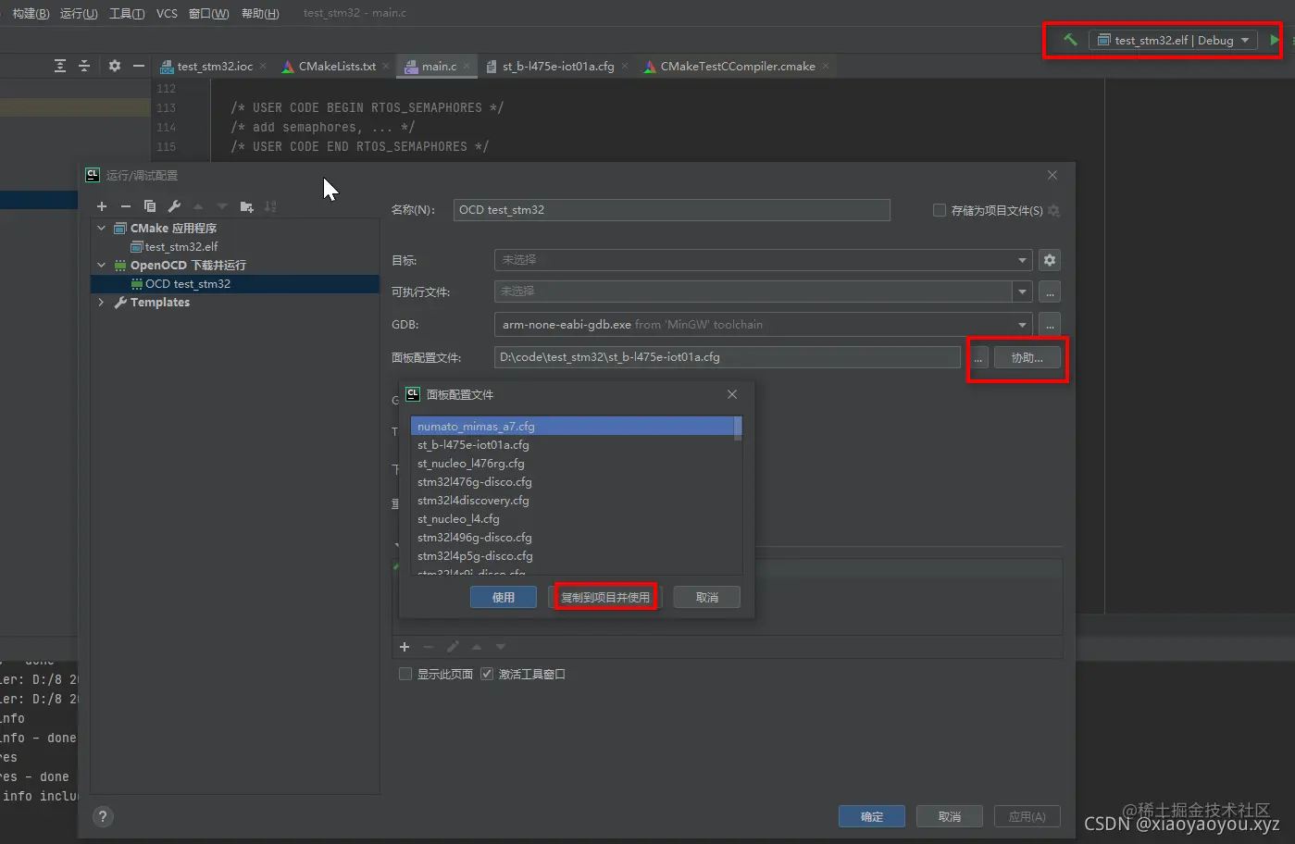Image resolution: width=1295 pixels, height=844 pixels.
Task: Open the 帮助(H) menu
Action: coord(260,13)
